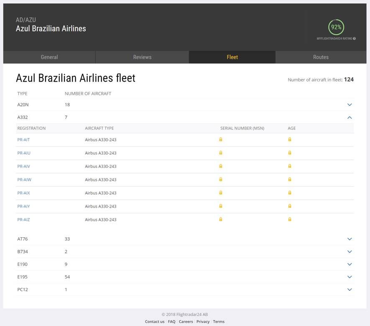Open registration PR-AIX link
This screenshot has height=326, width=370.
click(23, 193)
